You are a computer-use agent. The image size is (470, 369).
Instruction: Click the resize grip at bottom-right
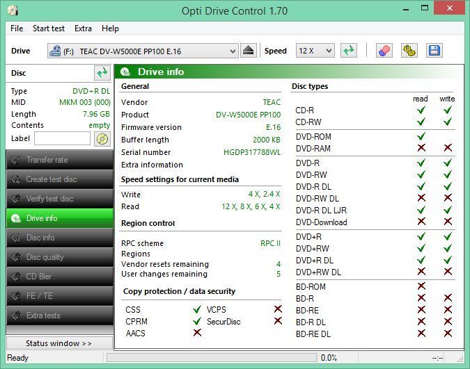click(x=462, y=359)
